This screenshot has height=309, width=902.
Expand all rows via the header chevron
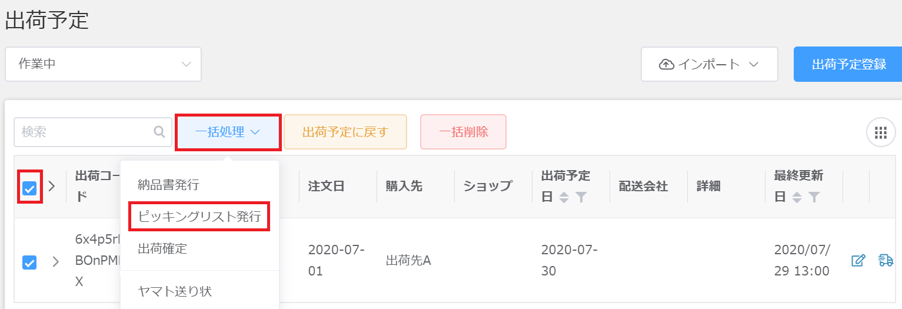click(52, 187)
